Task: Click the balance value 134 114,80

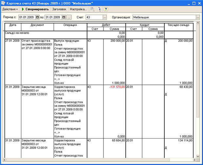Action: coord(185,140)
